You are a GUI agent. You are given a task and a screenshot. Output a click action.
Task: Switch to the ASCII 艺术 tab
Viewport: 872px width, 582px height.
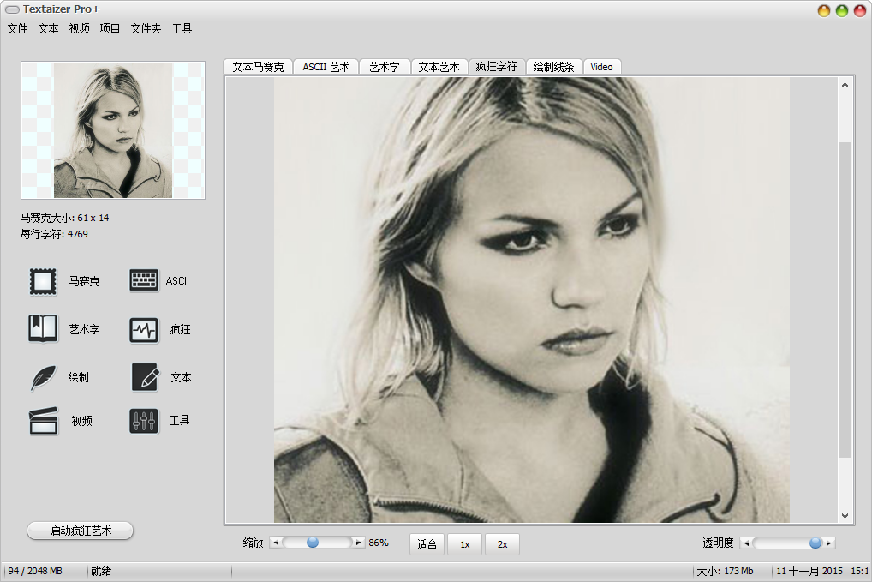(x=326, y=67)
